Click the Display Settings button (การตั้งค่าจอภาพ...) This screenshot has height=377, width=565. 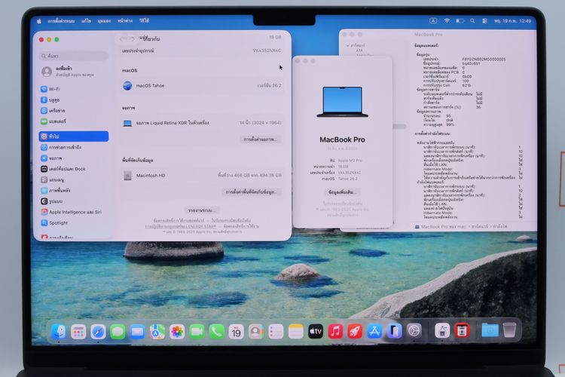point(261,139)
